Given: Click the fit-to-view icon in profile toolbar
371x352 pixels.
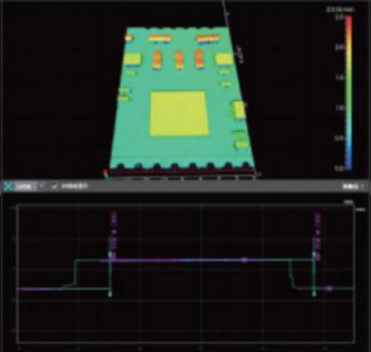Looking at the screenshot, I should (8, 186).
